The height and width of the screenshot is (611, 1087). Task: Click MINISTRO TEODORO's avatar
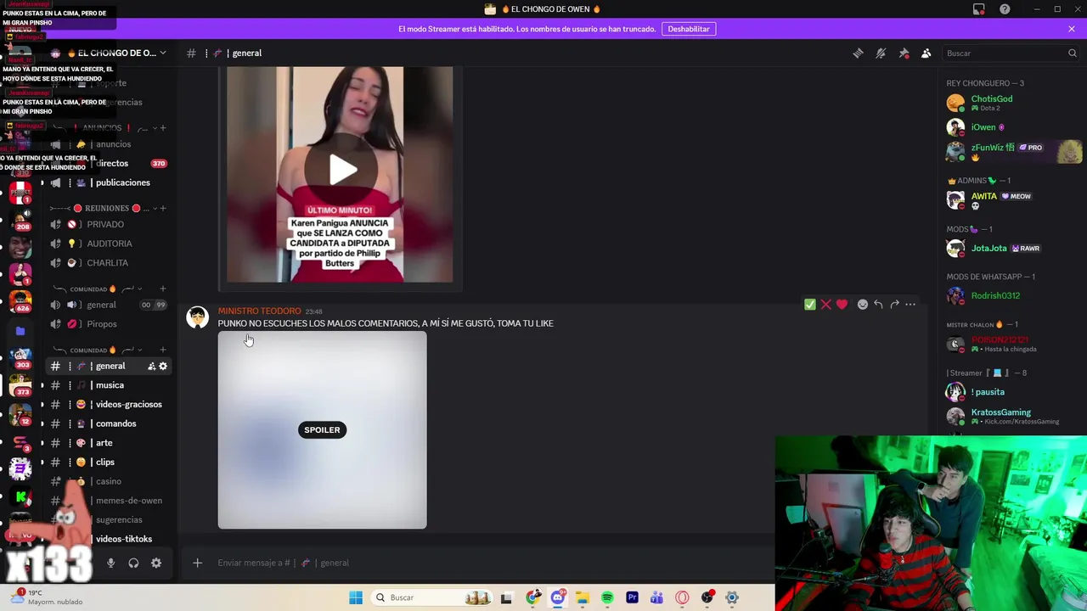pos(198,317)
